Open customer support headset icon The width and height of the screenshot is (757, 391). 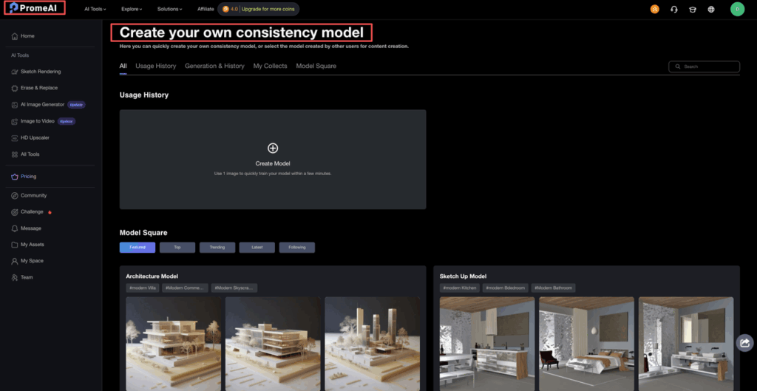(x=674, y=9)
